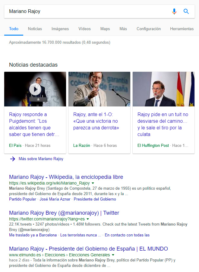The width and height of the screenshot is (199, 272).
Task: Open the Vídeos tab
Action: pos(84,29)
